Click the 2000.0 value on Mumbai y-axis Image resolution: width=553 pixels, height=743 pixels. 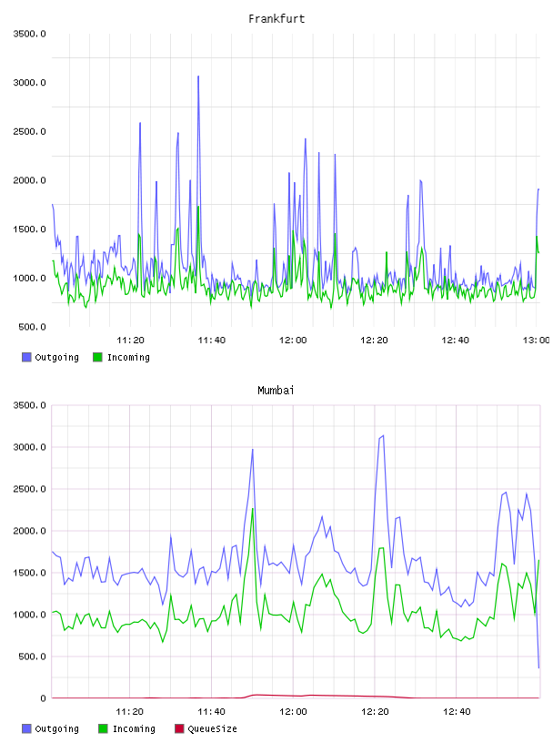(x=29, y=531)
